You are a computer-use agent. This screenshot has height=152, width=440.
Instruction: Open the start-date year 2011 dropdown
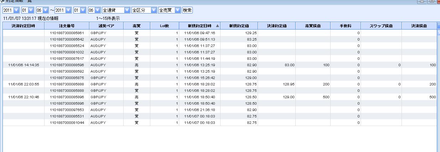(16, 10)
